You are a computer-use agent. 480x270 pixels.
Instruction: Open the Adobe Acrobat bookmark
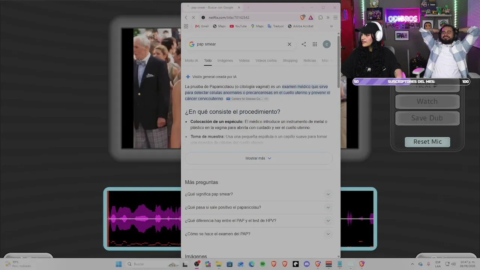pos(300,26)
